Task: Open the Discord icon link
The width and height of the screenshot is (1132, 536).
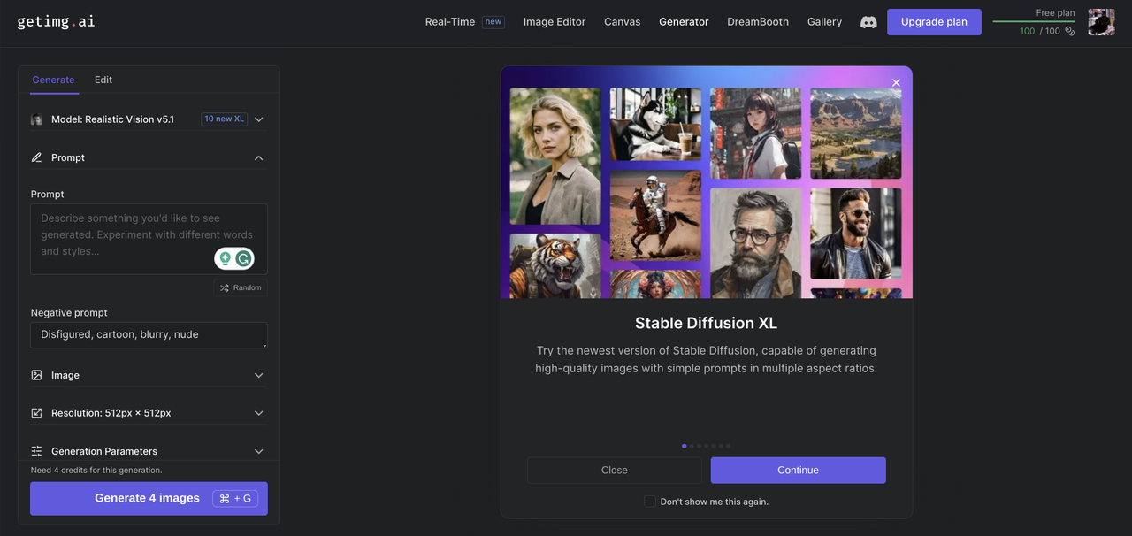Action: point(868,22)
